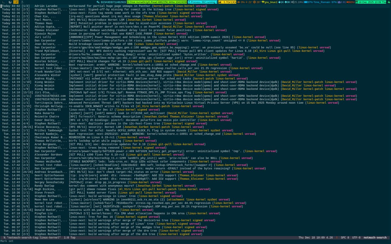The width and height of the screenshot is (391, 244).
Task: Click the battery 97% Time_Remain indicator
Action: [321, 2]
